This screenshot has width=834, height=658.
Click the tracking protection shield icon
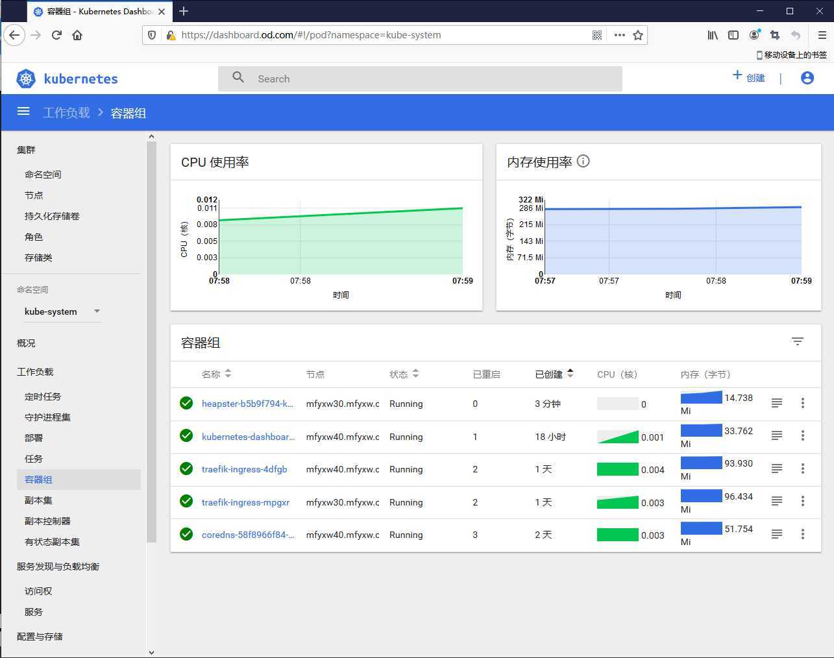152,35
